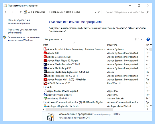Click the AIDA64 Extreme icon
Viewport: 155px width, 124px height.
(x=45, y=83)
